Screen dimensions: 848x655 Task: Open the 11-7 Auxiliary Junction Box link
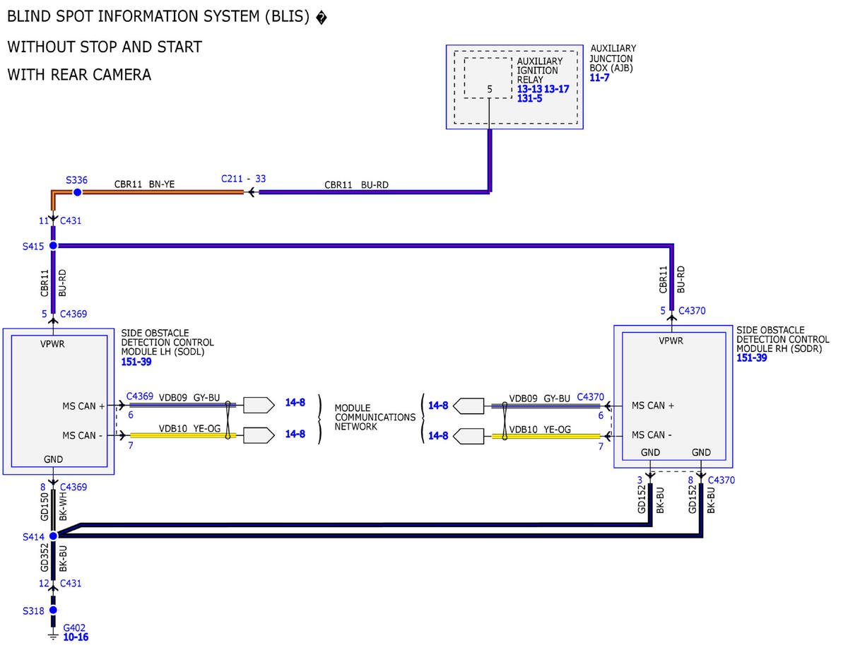tap(599, 78)
